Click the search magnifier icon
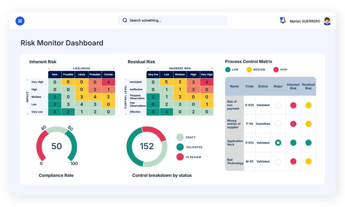This screenshot has width=345, height=207. (125, 20)
